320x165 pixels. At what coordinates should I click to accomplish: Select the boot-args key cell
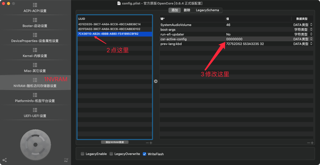pyautogui.click(x=192, y=29)
